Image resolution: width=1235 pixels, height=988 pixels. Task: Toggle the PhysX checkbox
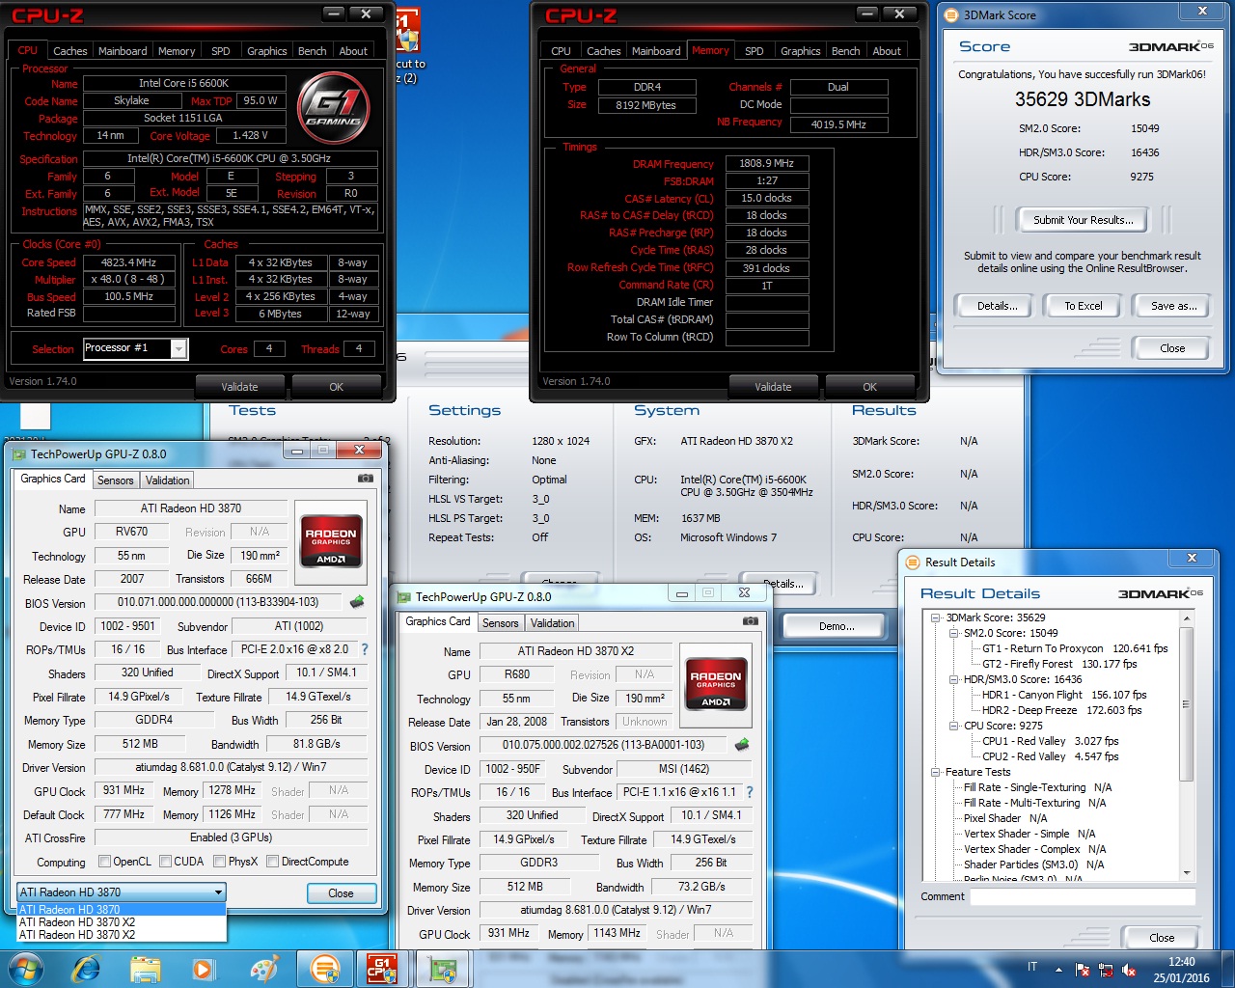pos(220,862)
